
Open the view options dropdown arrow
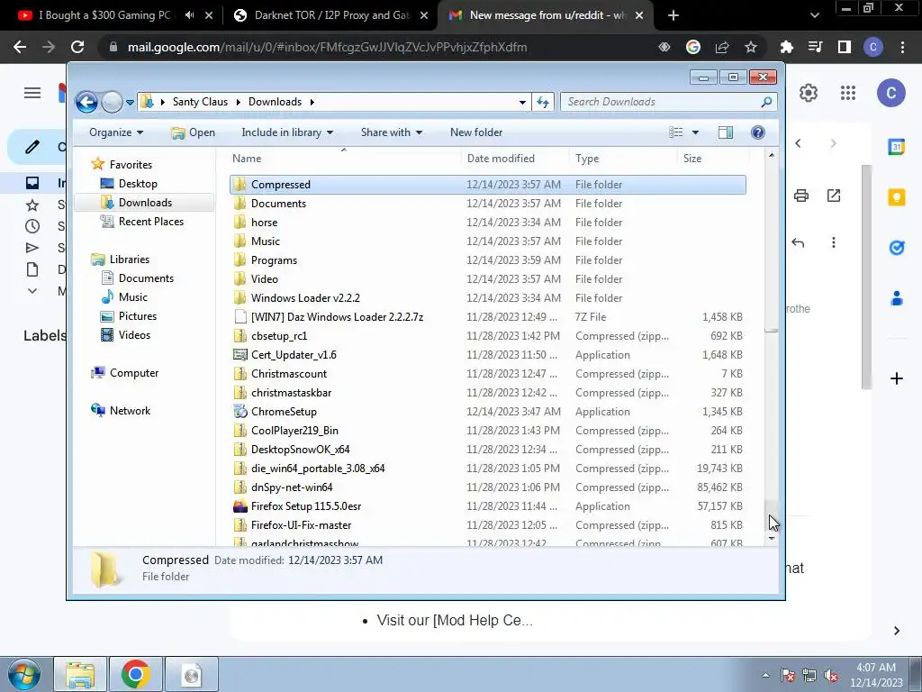click(x=695, y=132)
